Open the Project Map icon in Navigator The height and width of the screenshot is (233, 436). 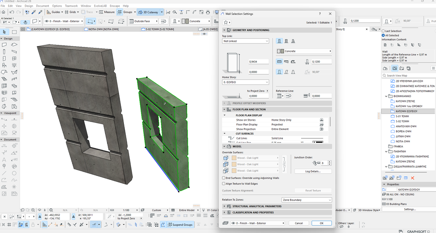[x=385, y=68]
